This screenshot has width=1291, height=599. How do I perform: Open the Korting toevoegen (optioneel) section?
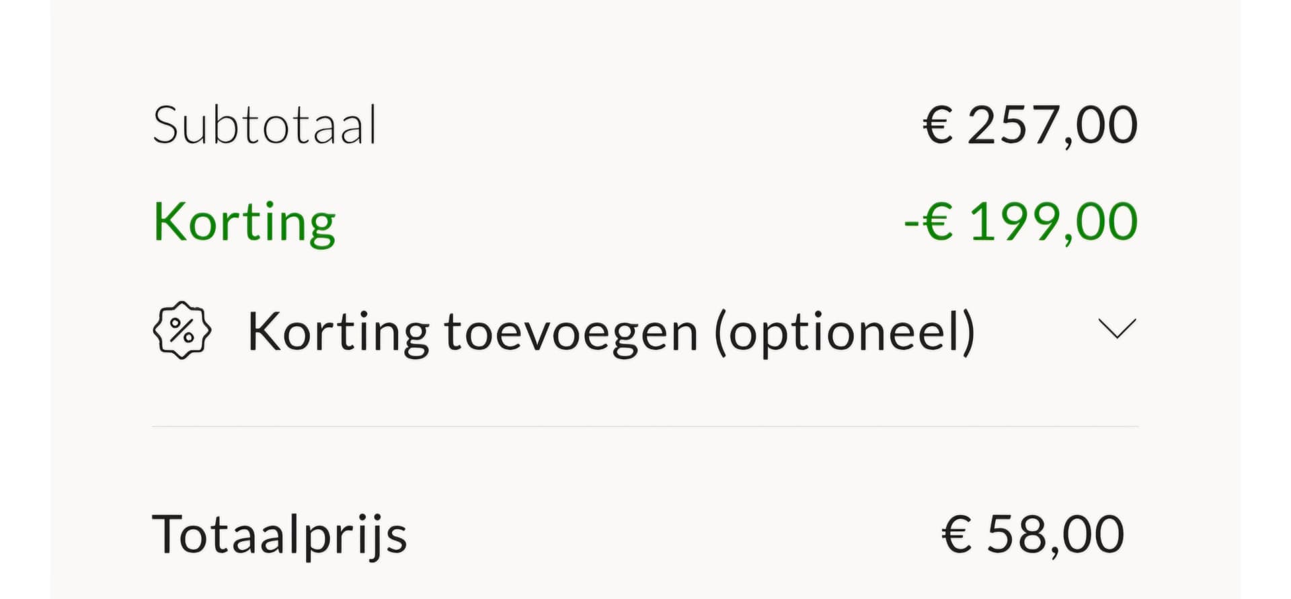coord(611,332)
